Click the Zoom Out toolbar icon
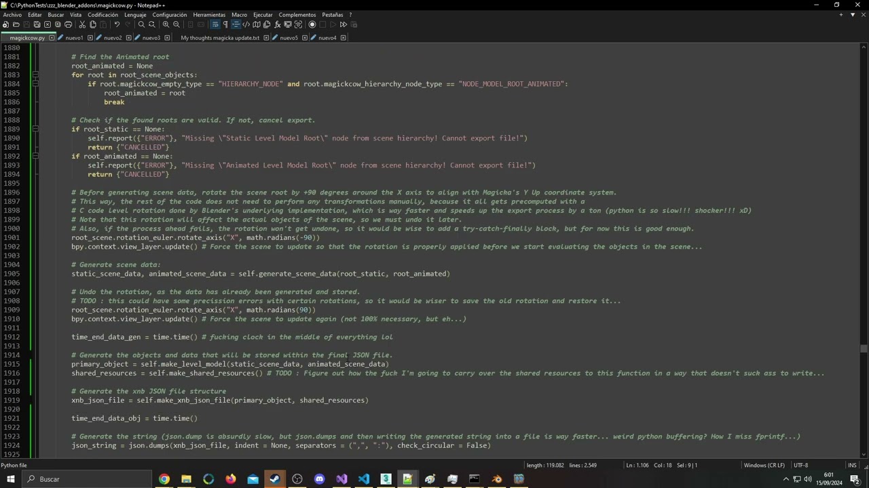This screenshot has width=869, height=488. coord(176,24)
